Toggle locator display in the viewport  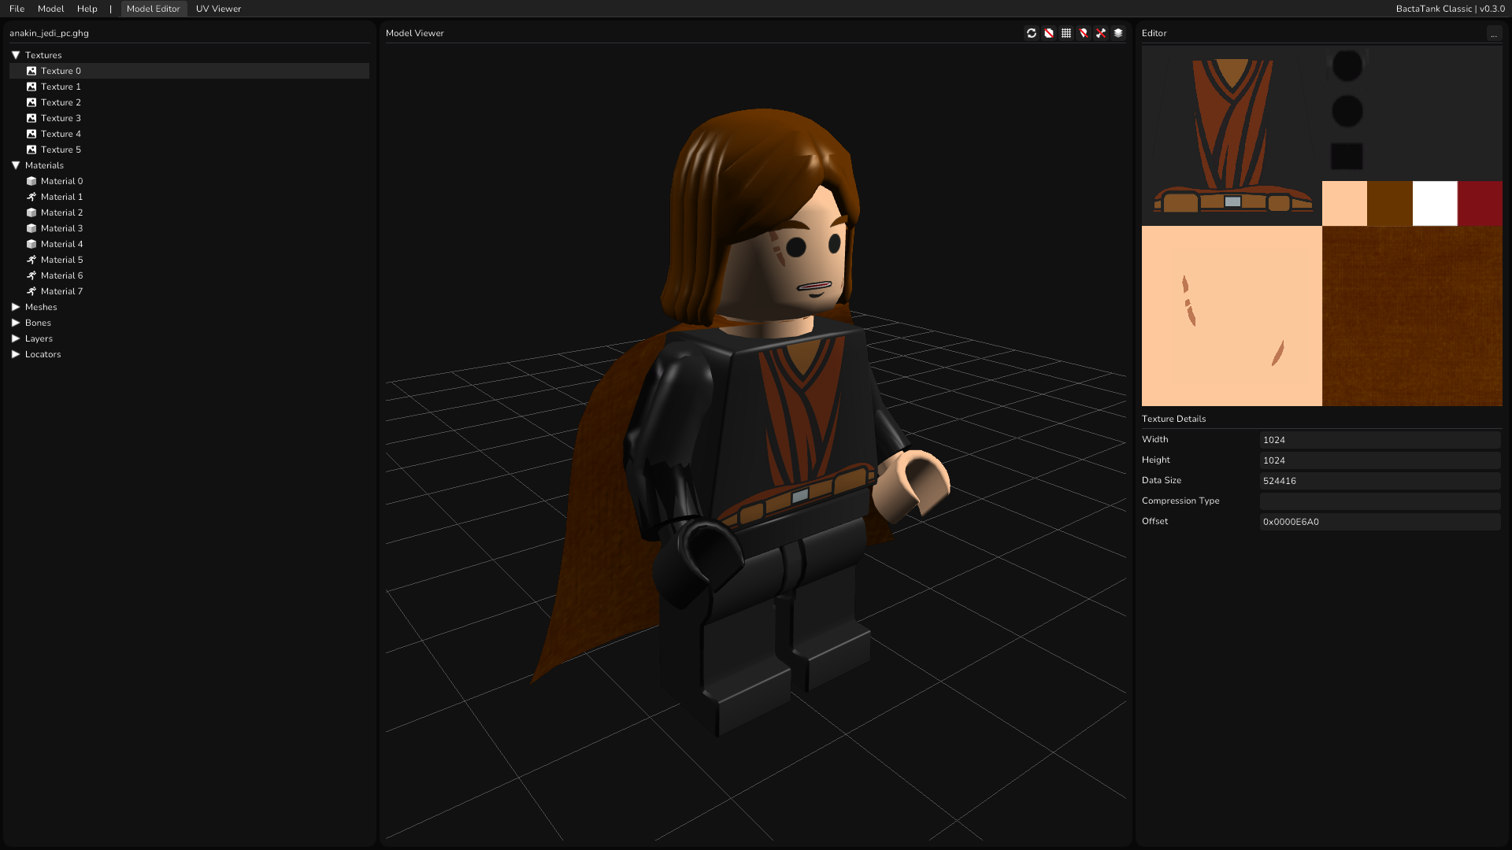(1084, 33)
